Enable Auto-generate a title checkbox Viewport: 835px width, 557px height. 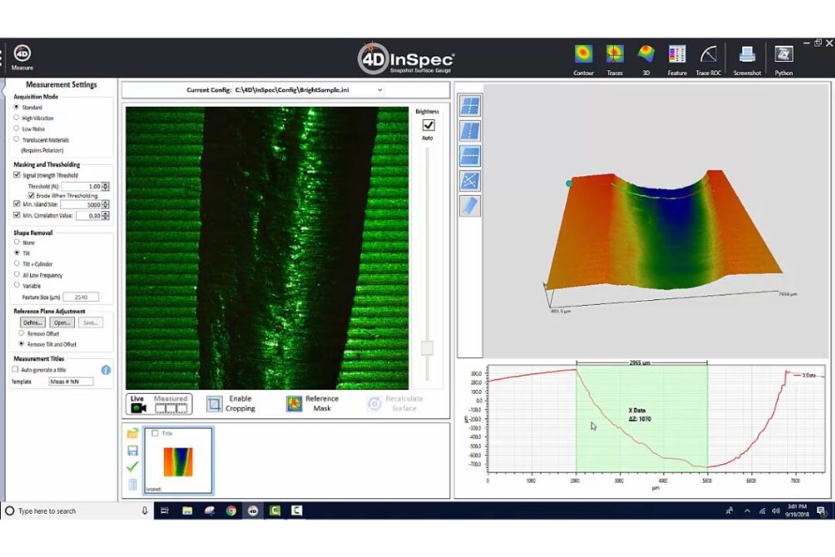click(15, 369)
